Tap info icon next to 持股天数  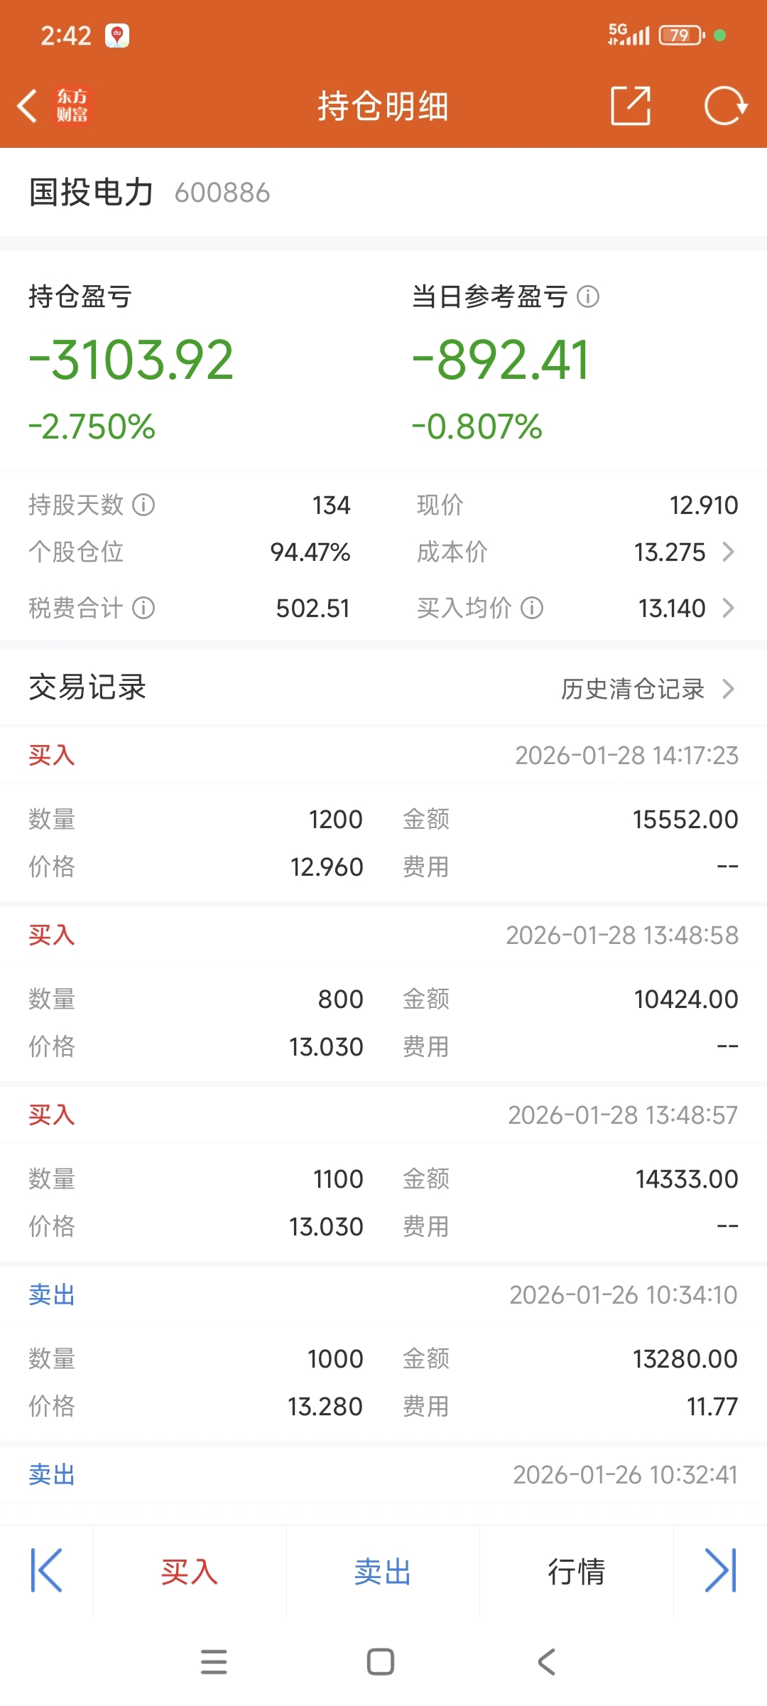click(143, 505)
